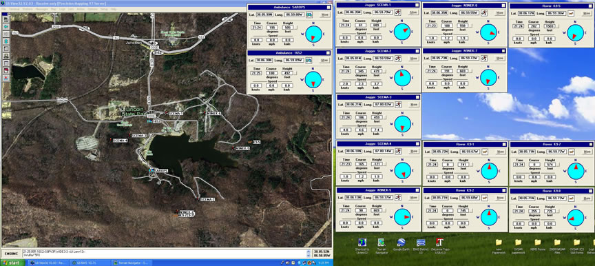Click the jogger symbol icon in Jogger SCEMA-3 panel

click(399, 104)
